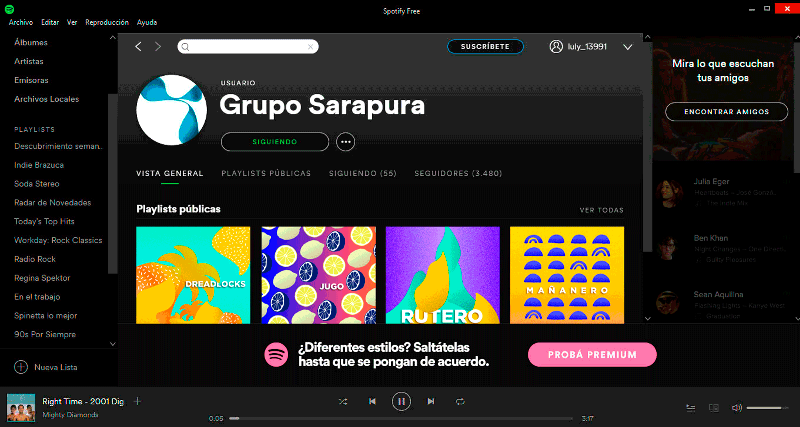
Task: Click Nueva Lista label
Action: tap(56, 367)
